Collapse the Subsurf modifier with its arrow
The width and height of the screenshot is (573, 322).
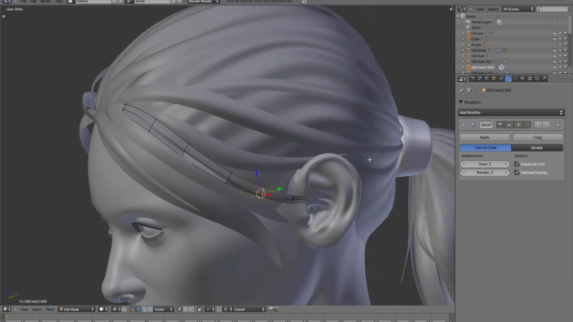point(463,125)
